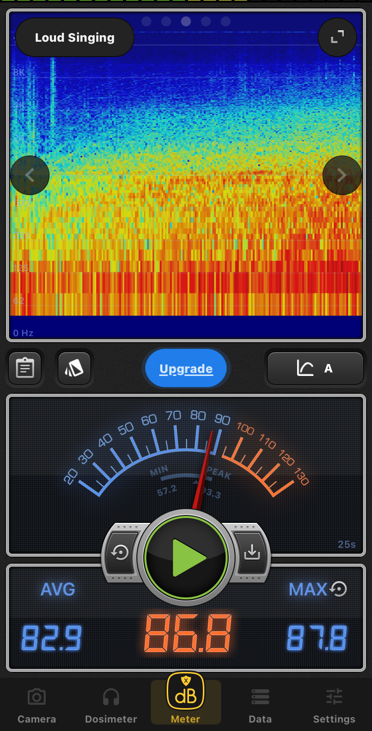Image resolution: width=372 pixels, height=731 pixels.
Task: Expand the spectrogram to fullscreen
Action: pos(337,37)
